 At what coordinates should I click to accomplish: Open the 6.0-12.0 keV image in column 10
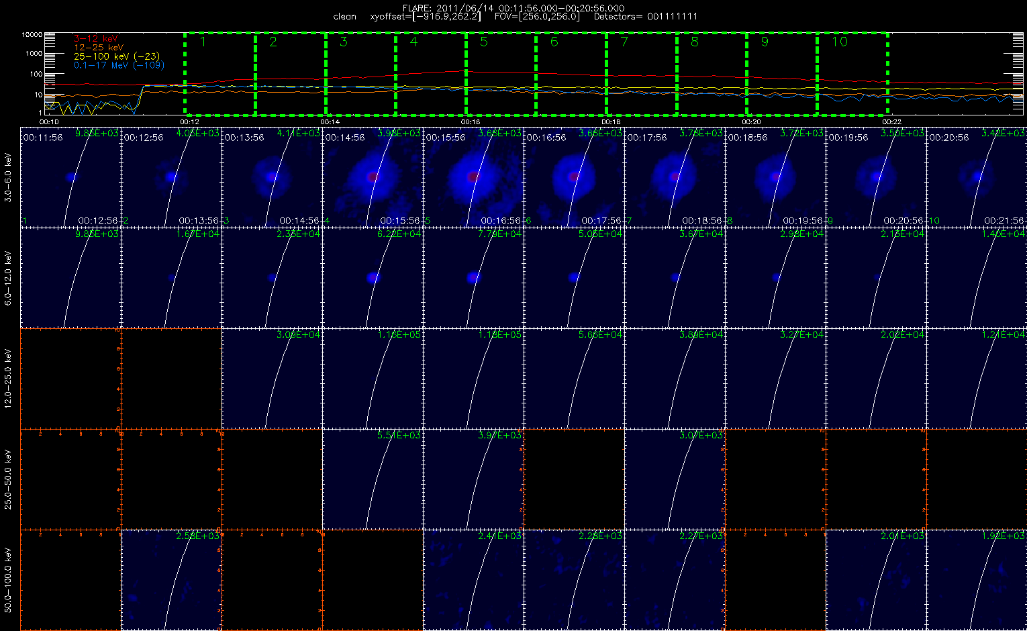pos(977,277)
